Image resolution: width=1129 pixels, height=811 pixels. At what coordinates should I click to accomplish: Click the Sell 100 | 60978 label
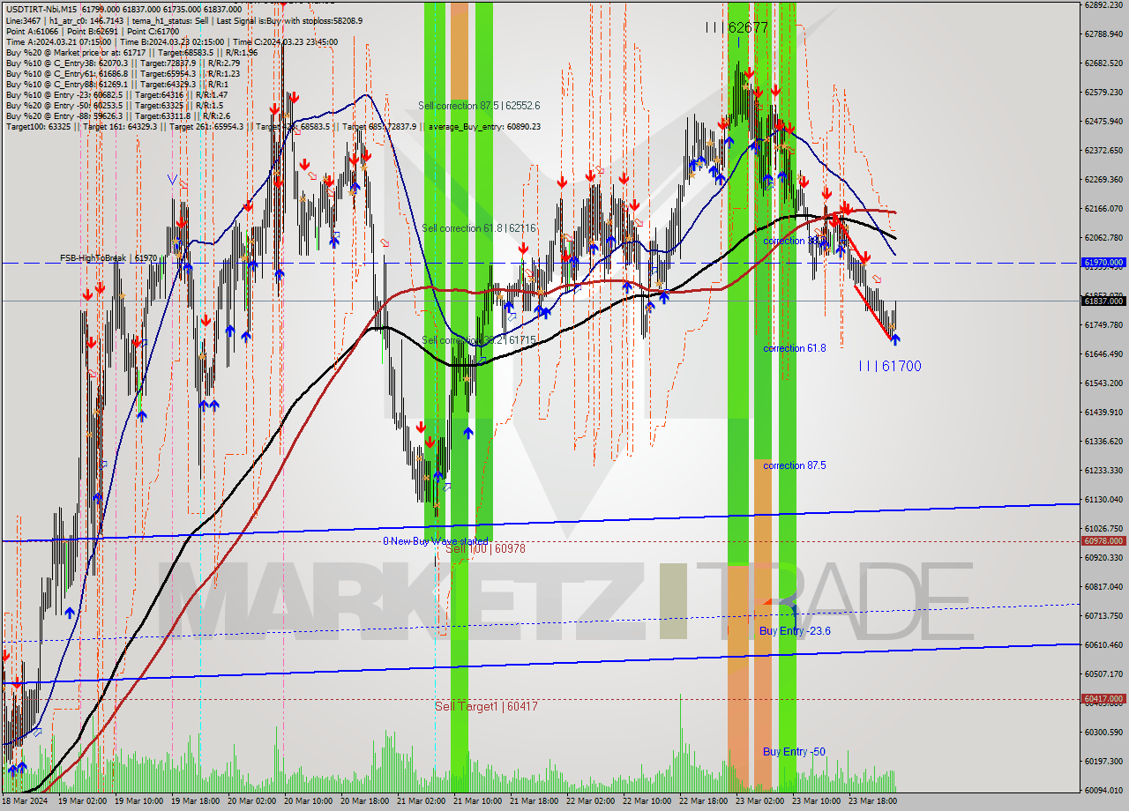[x=486, y=548]
